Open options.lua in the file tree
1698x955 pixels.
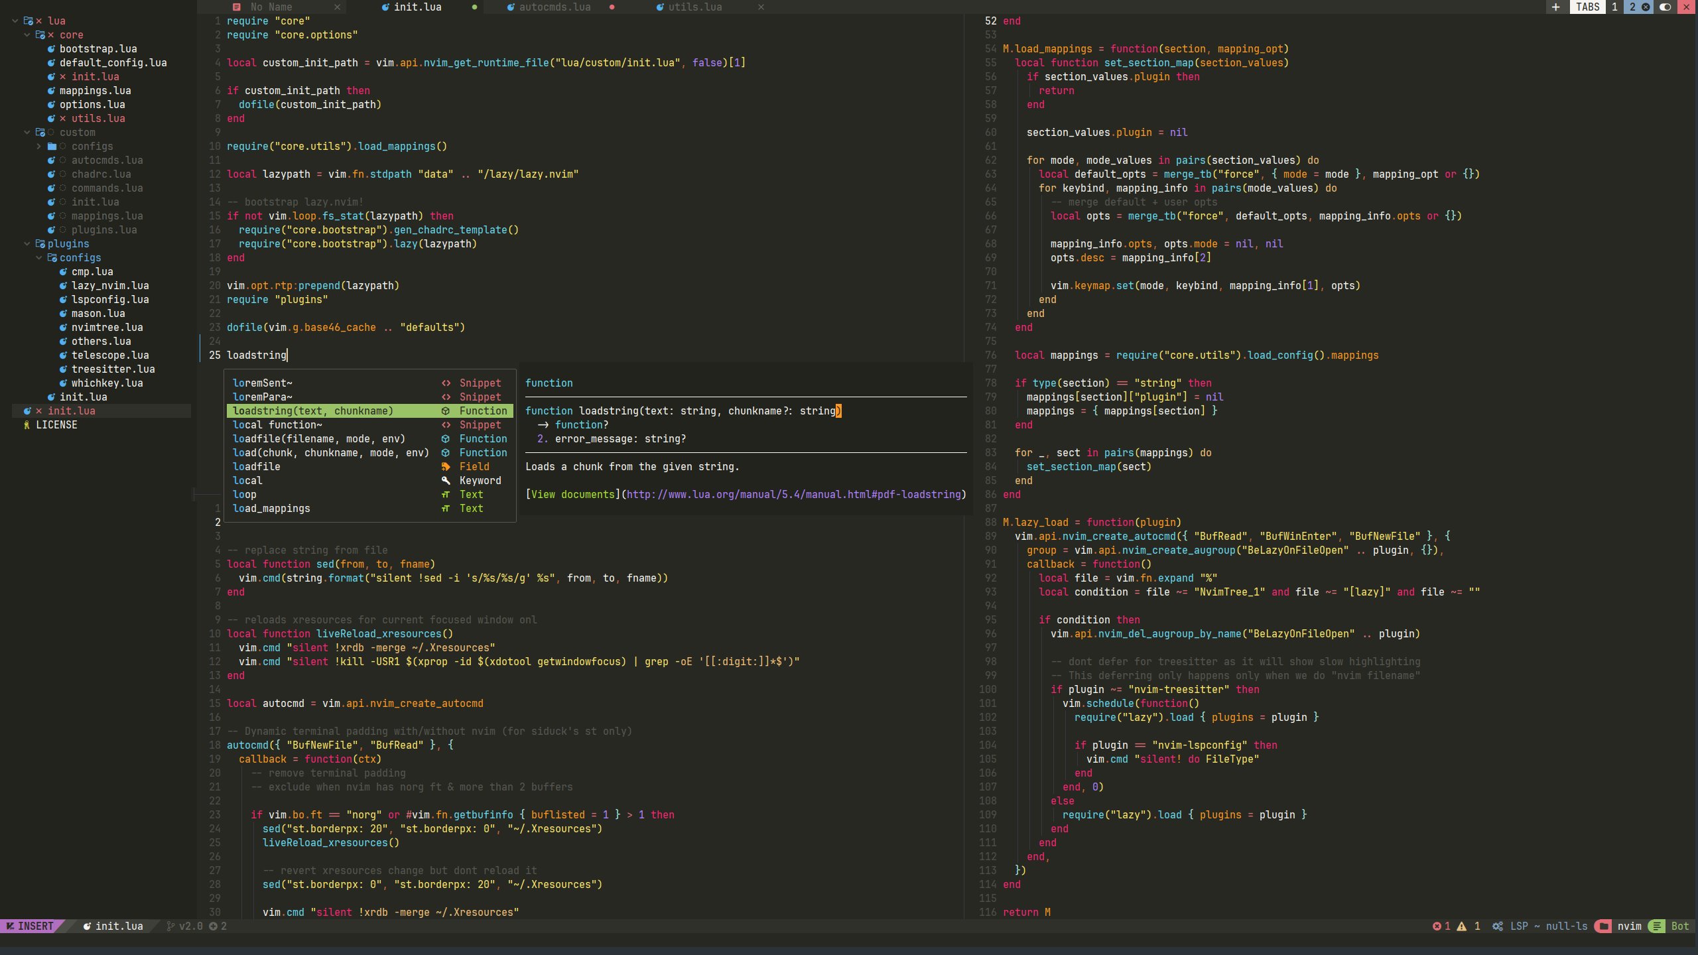pos(92,105)
